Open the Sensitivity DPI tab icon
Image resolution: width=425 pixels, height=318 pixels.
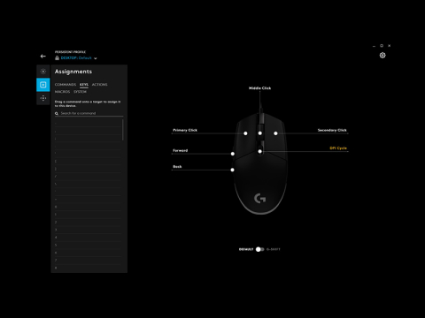[x=43, y=98]
